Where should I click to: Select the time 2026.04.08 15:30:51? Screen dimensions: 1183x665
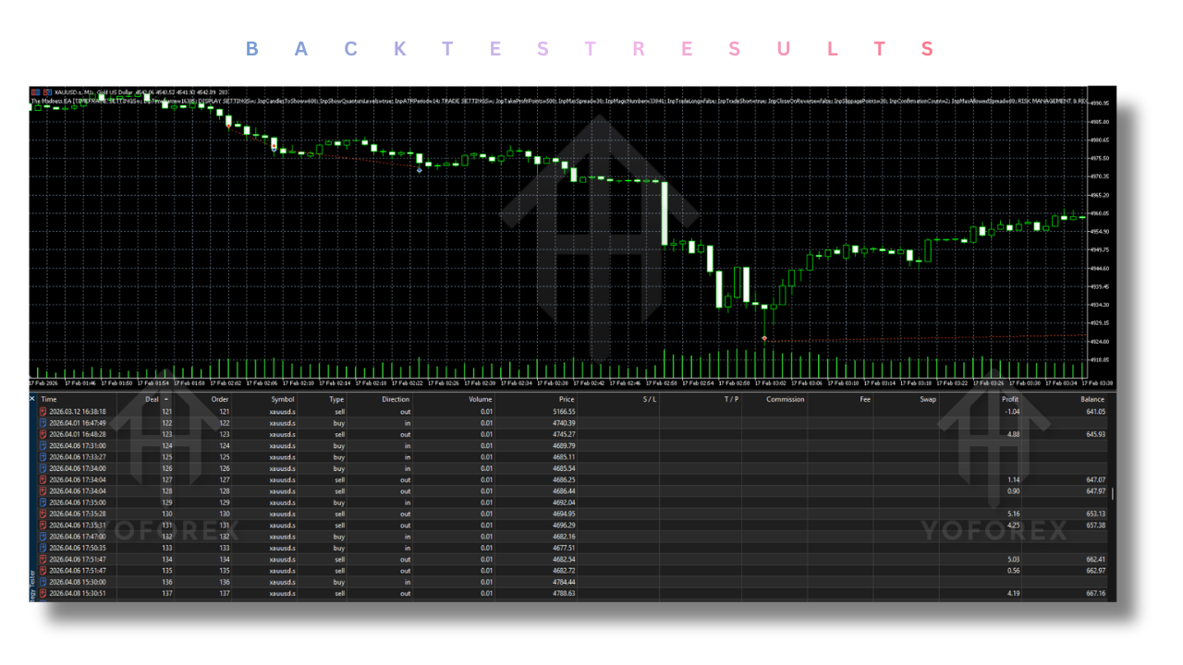click(x=78, y=594)
